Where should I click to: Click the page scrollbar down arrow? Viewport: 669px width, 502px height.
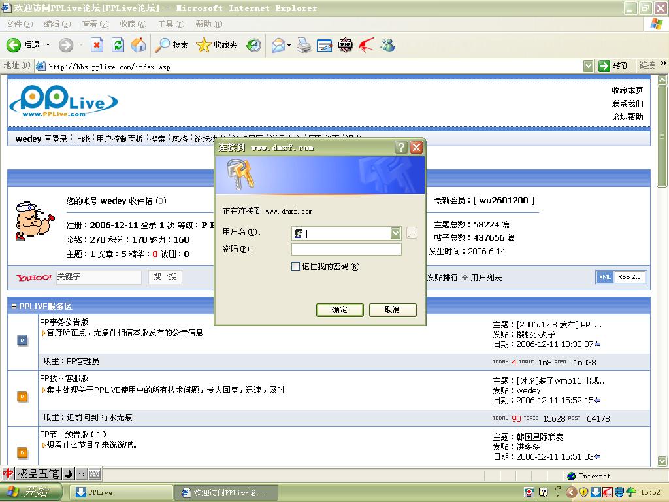(662, 461)
